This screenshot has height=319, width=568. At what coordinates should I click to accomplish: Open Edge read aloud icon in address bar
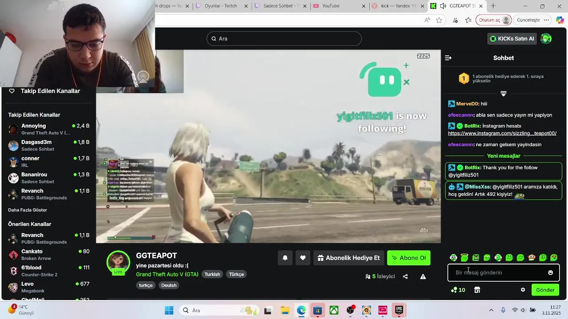point(427,20)
